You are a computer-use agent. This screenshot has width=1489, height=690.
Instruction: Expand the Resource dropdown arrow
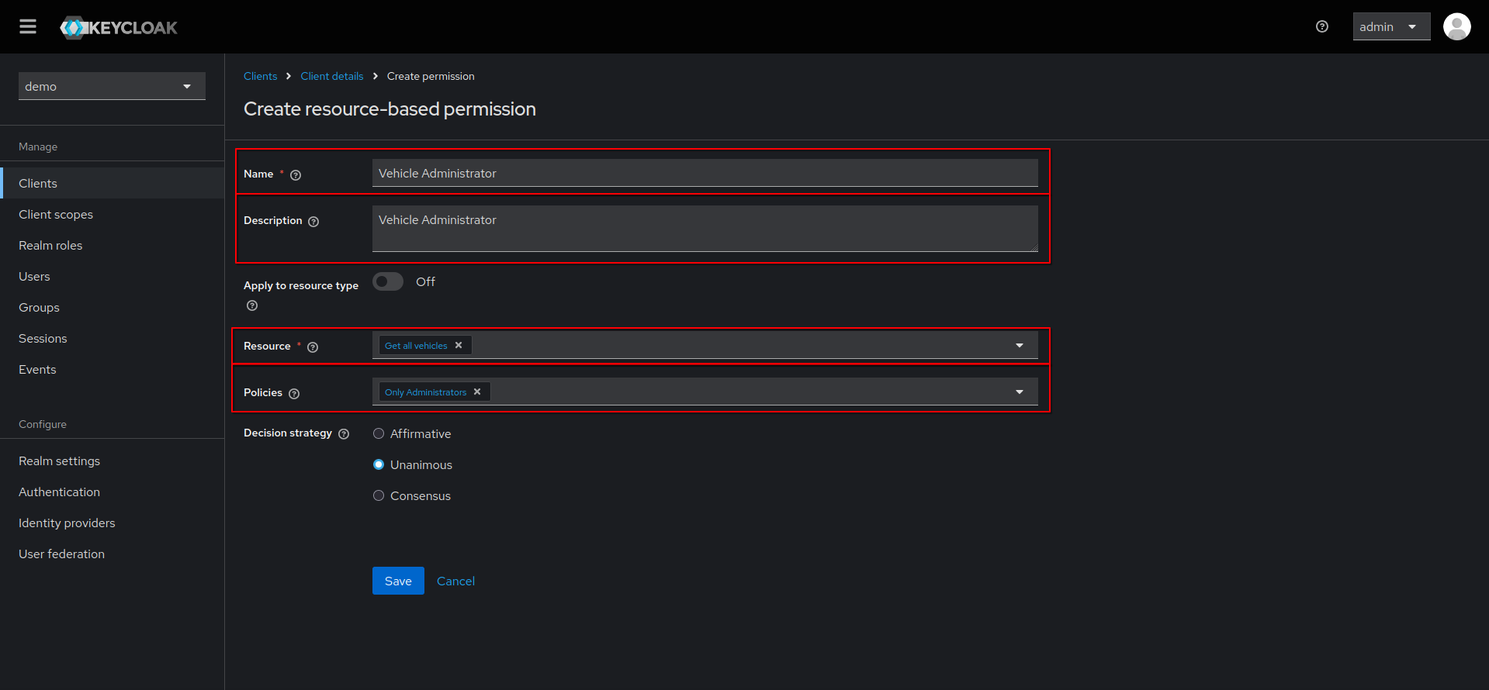(x=1020, y=345)
